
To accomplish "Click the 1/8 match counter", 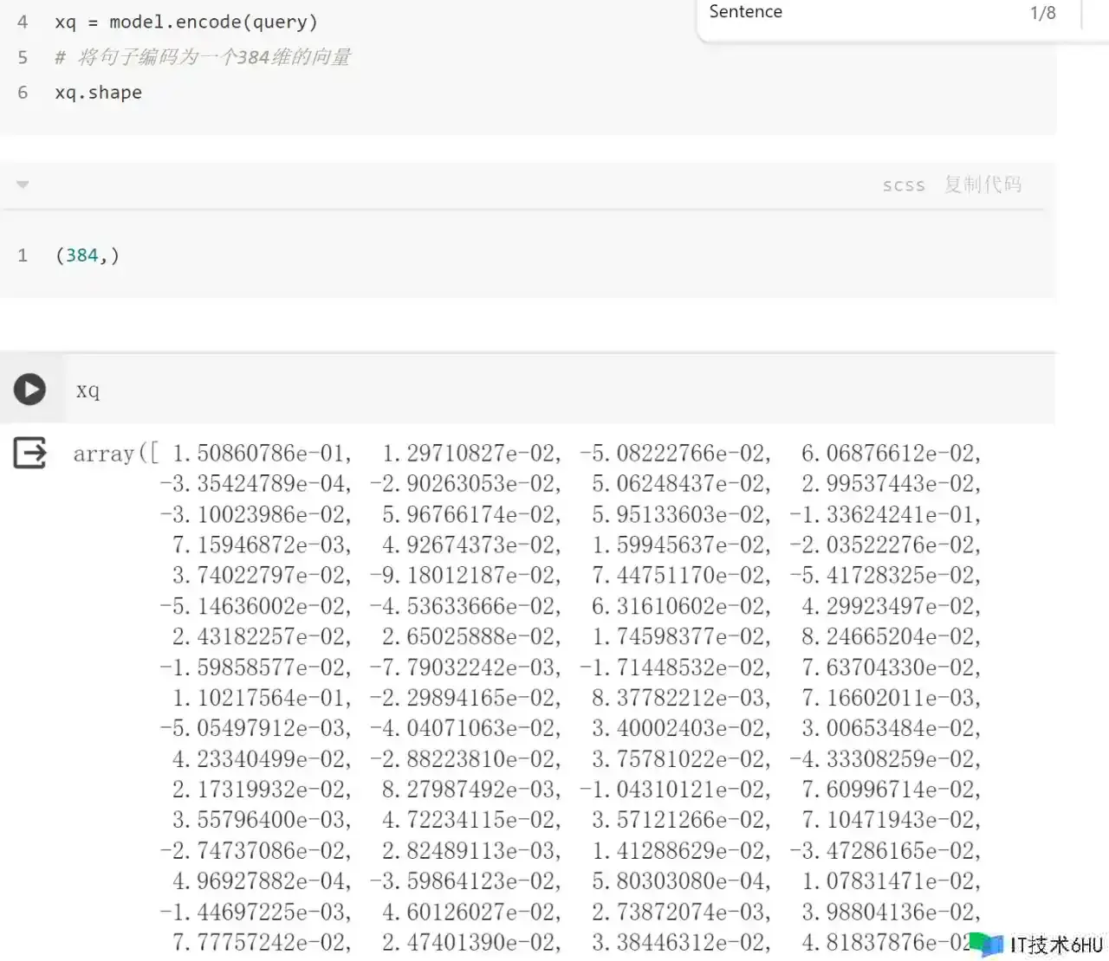I will [1042, 13].
